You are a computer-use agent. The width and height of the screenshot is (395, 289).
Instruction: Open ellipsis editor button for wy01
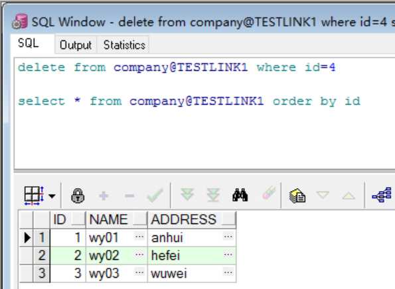pos(139,237)
